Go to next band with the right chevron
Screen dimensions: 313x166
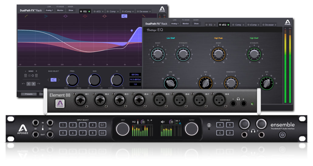coord(59,80)
